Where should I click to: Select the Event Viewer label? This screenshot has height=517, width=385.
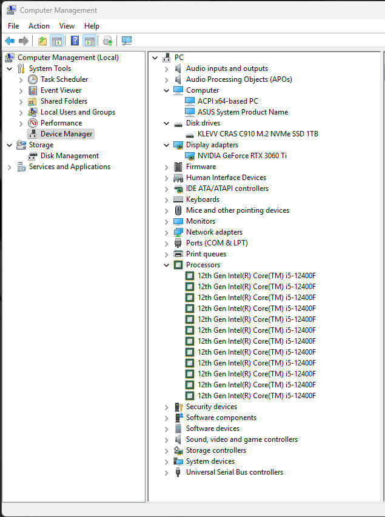click(61, 90)
